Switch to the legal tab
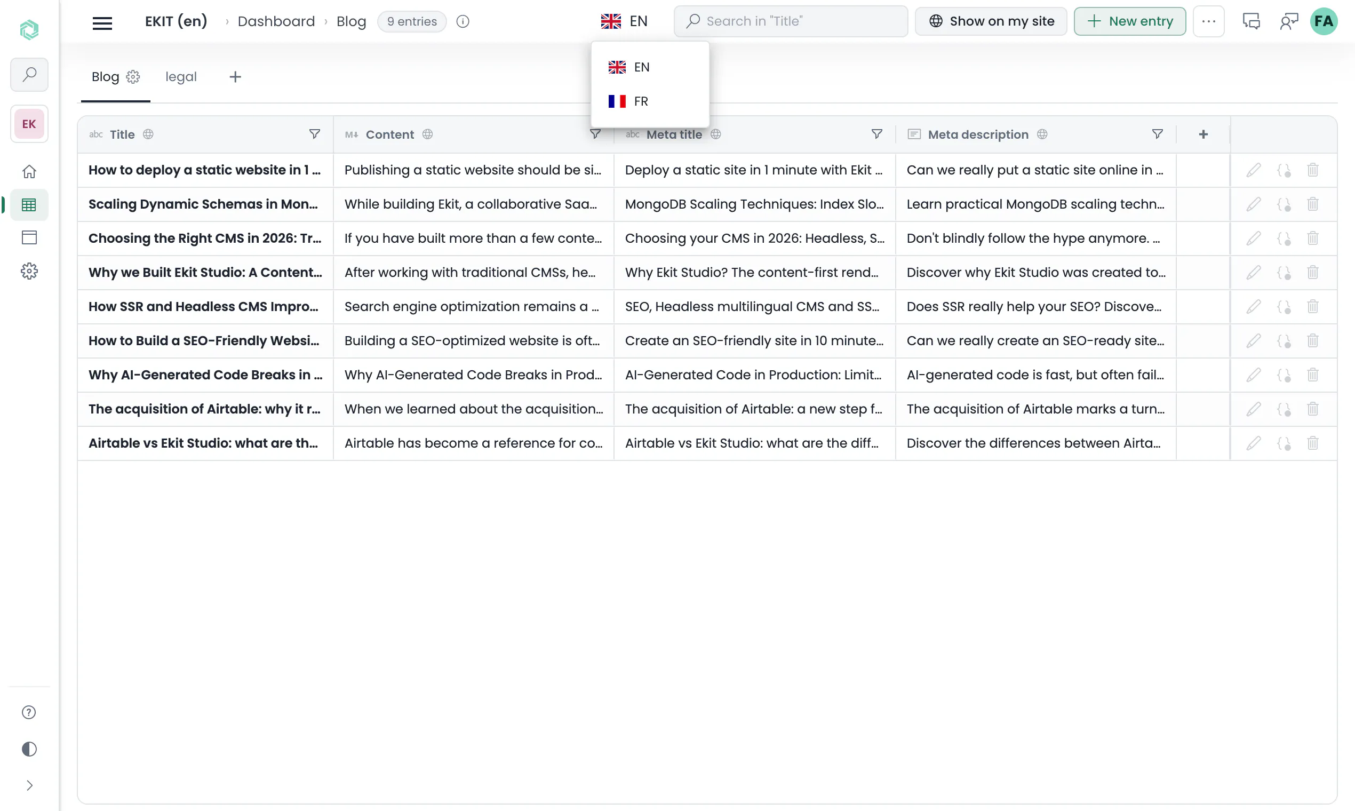The image size is (1355, 811). (x=181, y=77)
